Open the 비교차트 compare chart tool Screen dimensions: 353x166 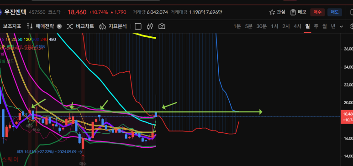(x=80, y=26)
